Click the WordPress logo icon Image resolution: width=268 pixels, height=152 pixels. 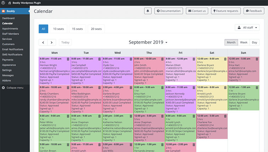coord(3,3)
